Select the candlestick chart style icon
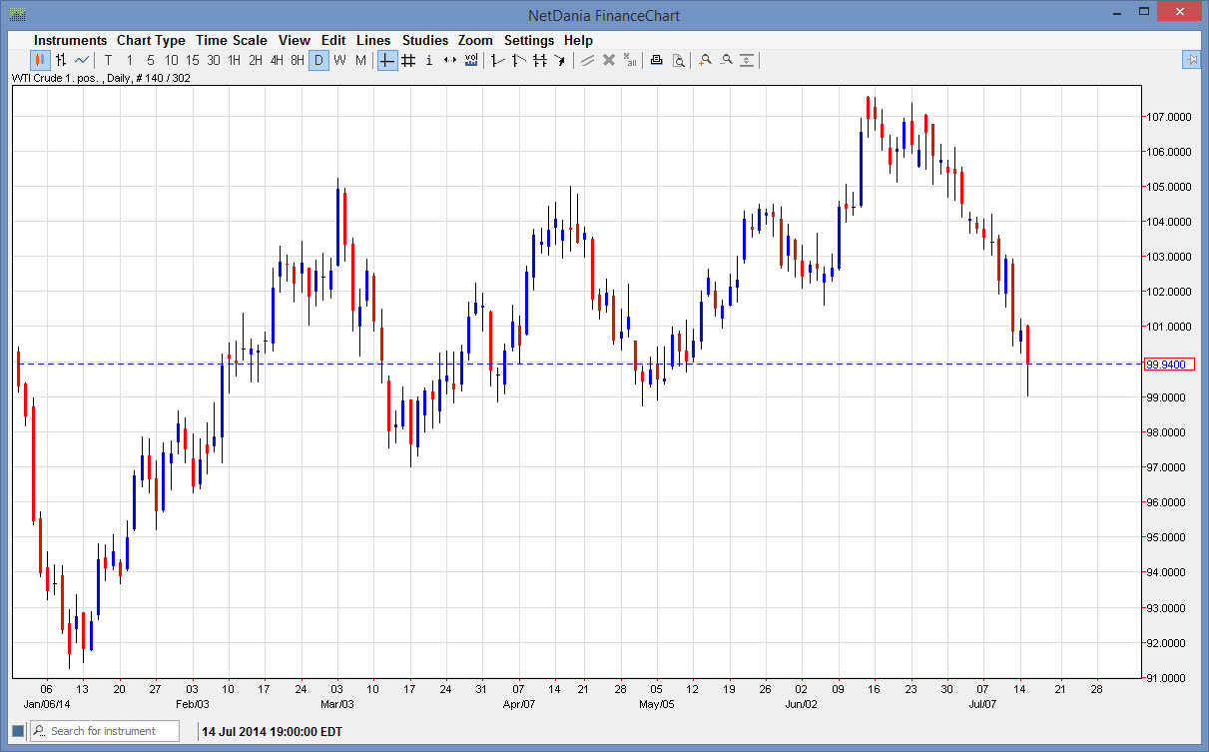The height and width of the screenshot is (752, 1209). [38, 60]
